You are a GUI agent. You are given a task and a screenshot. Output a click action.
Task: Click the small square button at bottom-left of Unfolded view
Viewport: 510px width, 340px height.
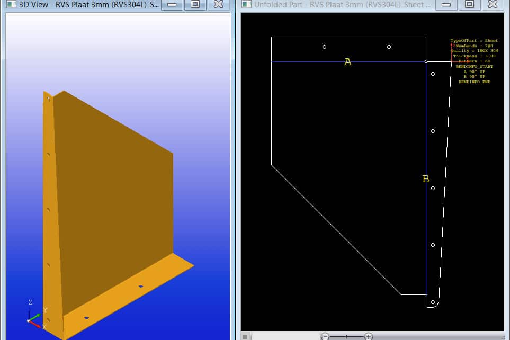pyautogui.click(x=245, y=336)
